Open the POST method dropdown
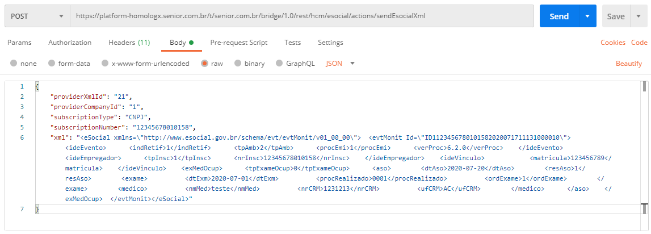This screenshot has width=651, height=234. [x=36, y=16]
